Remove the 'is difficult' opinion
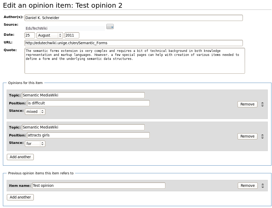The height and width of the screenshot is (208, 272). coord(247,104)
